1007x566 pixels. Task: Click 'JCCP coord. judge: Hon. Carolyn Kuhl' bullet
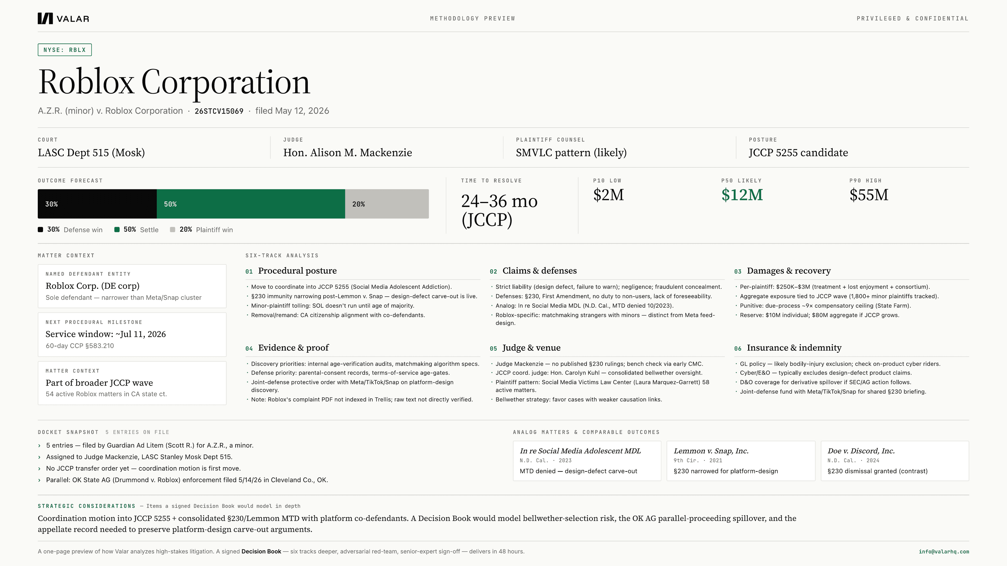(599, 373)
